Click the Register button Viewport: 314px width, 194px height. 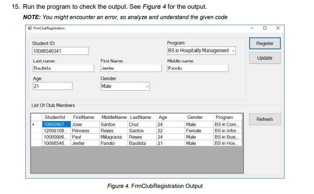[x=265, y=43]
